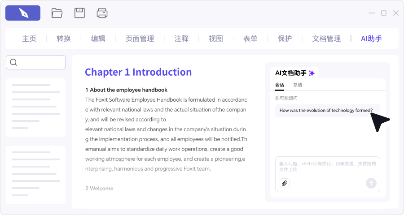Click the '1 About the employee handbook' subheading
This screenshot has height=215, width=404.
126,90
